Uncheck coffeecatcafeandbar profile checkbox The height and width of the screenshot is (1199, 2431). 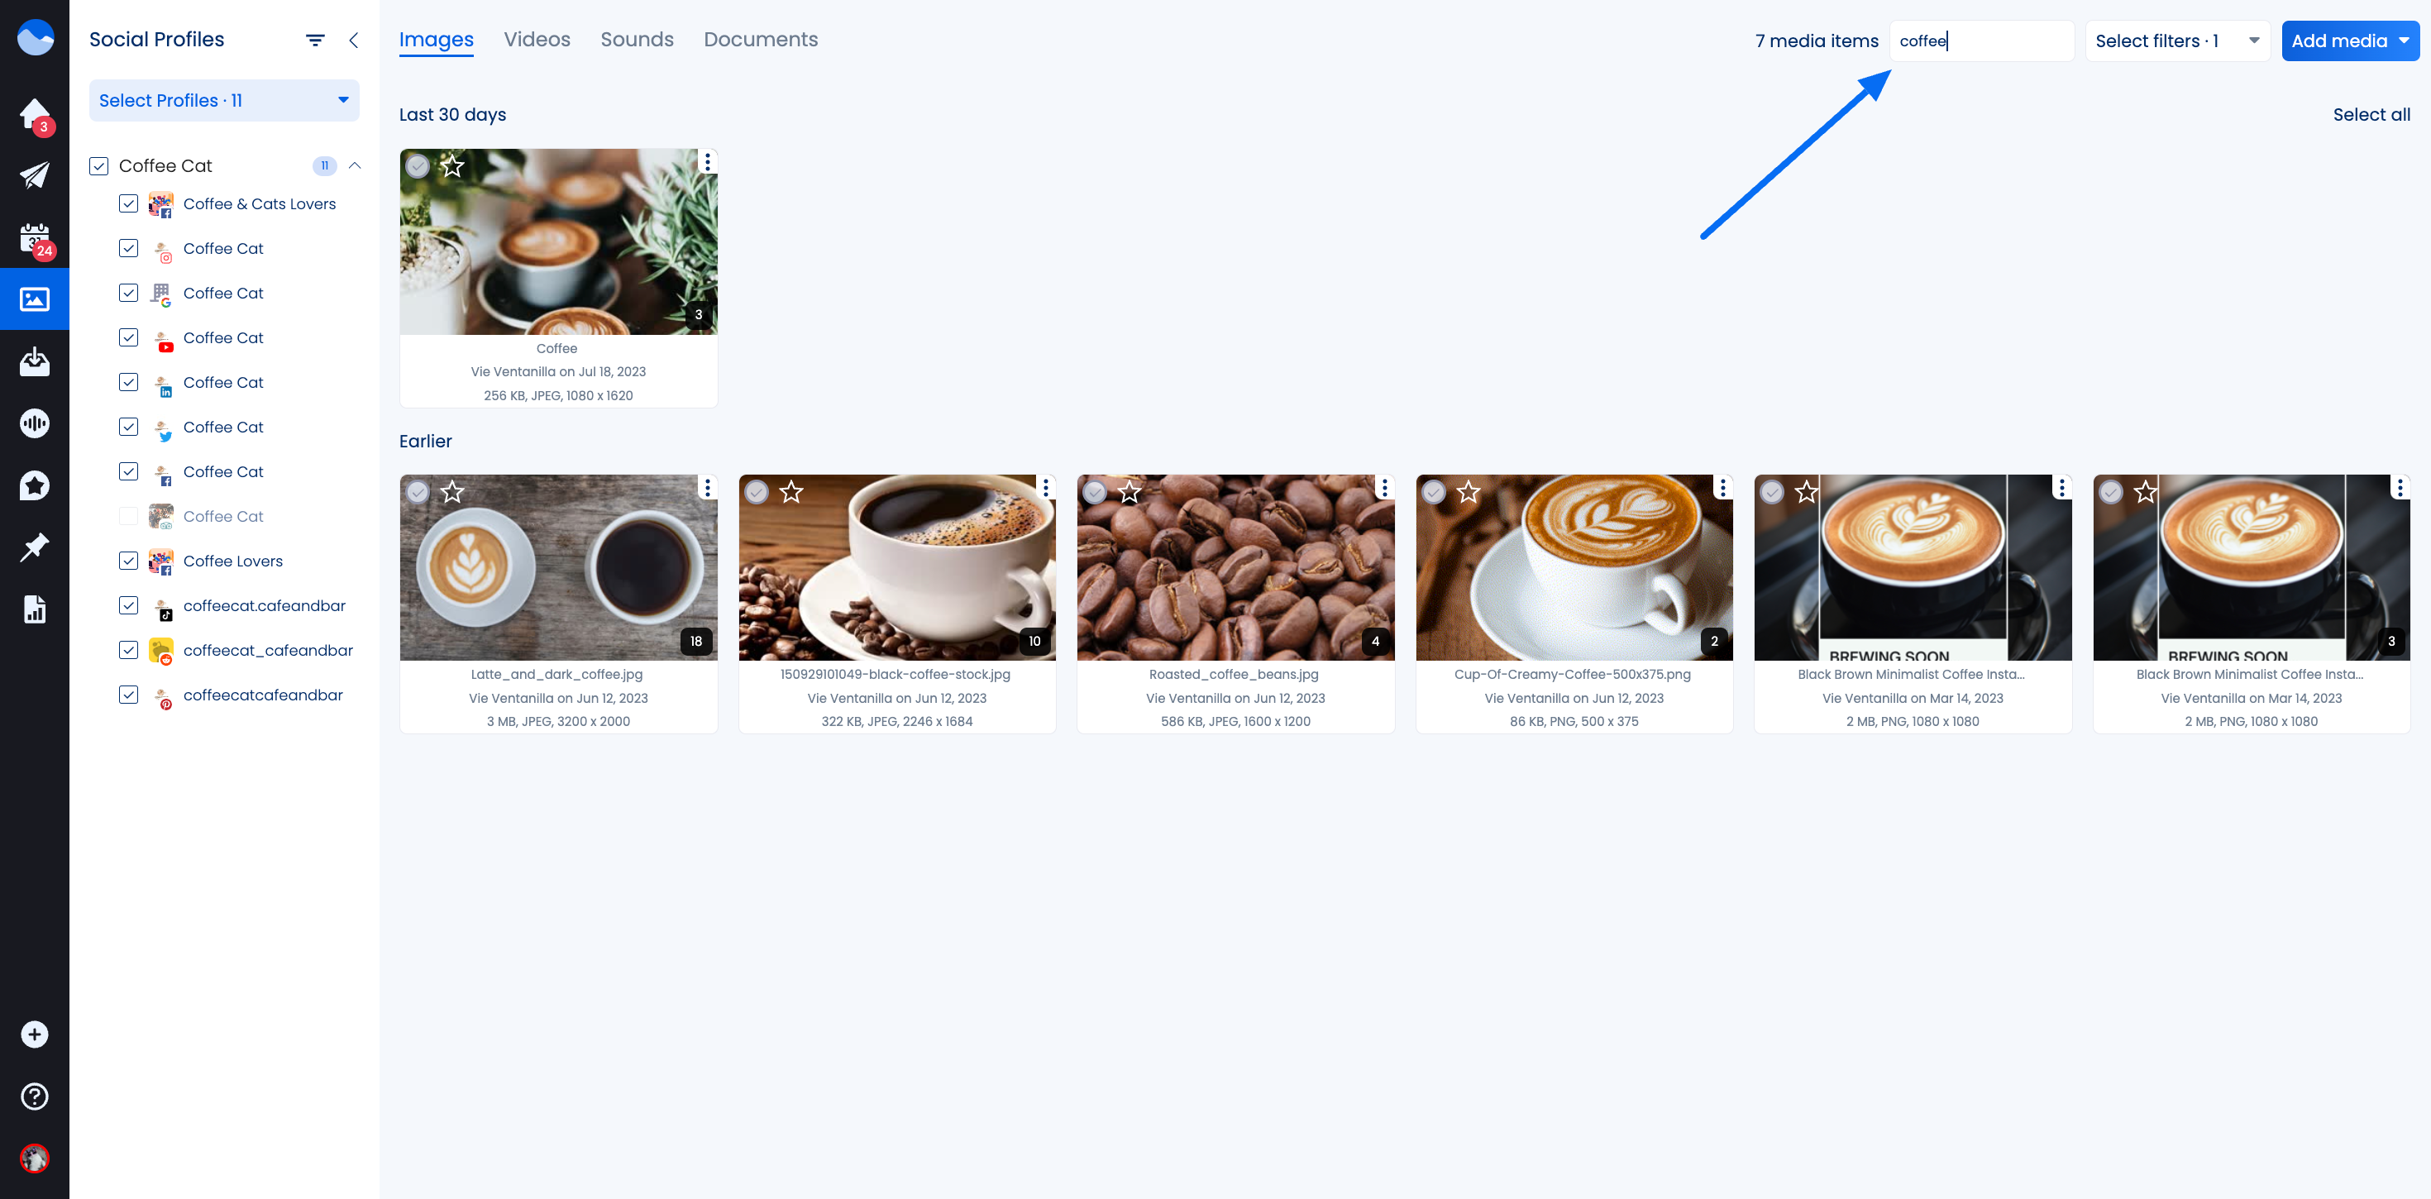(128, 695)
